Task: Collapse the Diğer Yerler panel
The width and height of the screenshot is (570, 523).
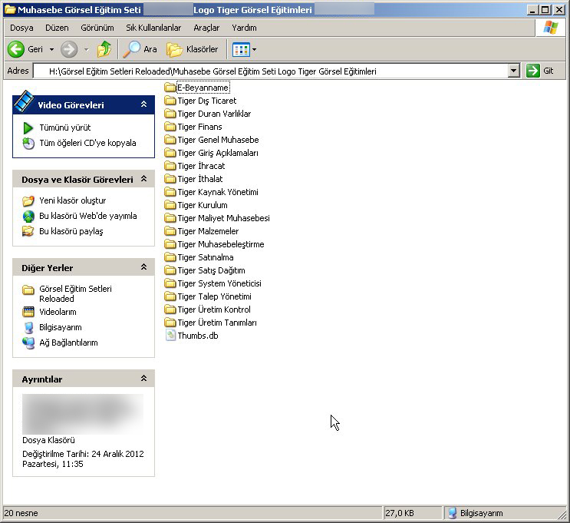Action: pyautogui.click(x=144, y=267)
